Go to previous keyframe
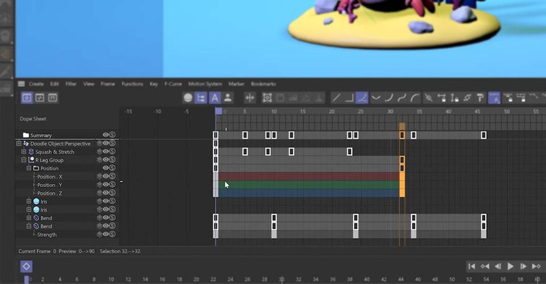The height and width of the screenshot is (284, 546). 485,267
